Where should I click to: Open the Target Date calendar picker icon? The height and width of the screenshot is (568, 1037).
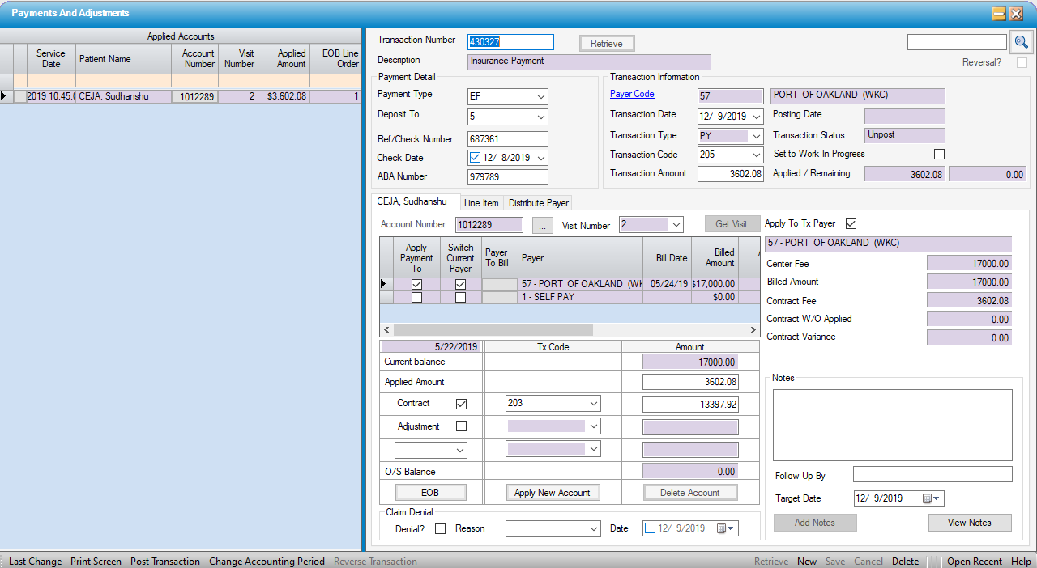(x=928, y=498)
